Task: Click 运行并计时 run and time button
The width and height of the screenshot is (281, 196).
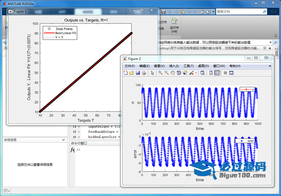Action: pyautogui.click(x=174, y=25)
